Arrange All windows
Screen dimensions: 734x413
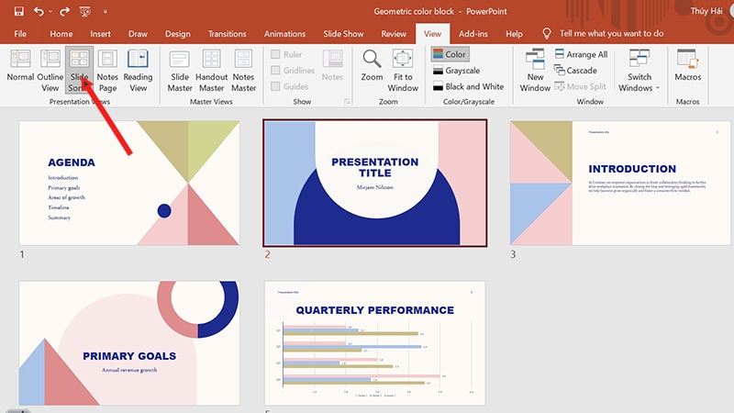pyautogui.click(x=581, y=54)
